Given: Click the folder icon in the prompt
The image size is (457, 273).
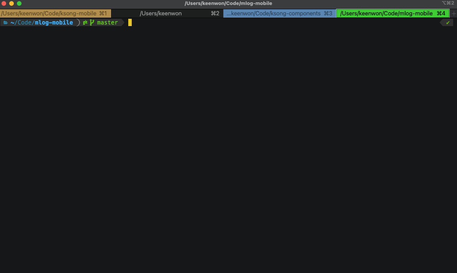Looking at the screenshot, I should pyautogui.click(x=5, y=23).
